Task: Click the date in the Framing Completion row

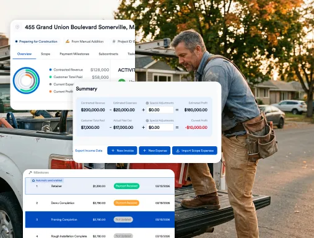Action: click(162, 219)
